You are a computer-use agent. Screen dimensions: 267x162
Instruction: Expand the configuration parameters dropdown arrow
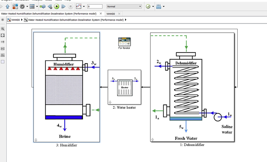(x=27, y=7)
